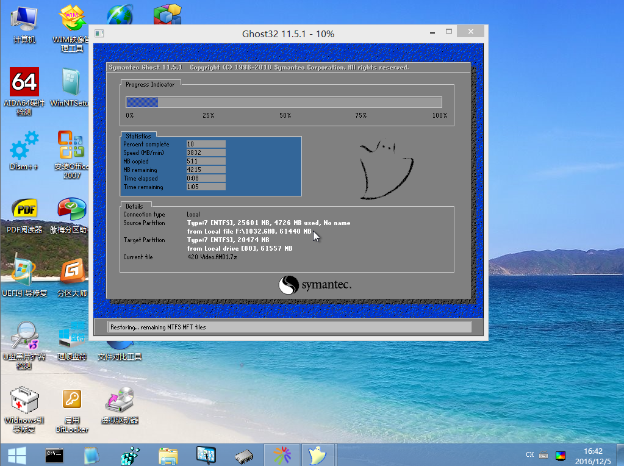Open PDF阅读器 desktop icon

(24, 215)
